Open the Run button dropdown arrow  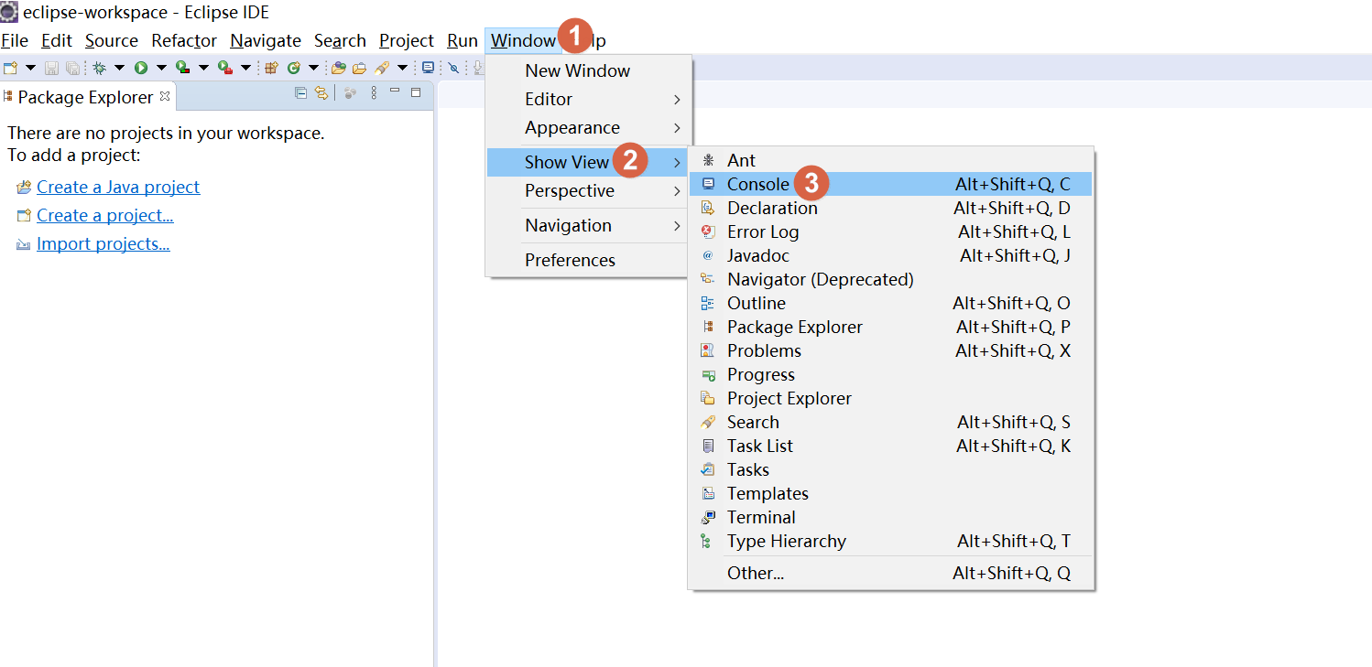tap(161, 68)
